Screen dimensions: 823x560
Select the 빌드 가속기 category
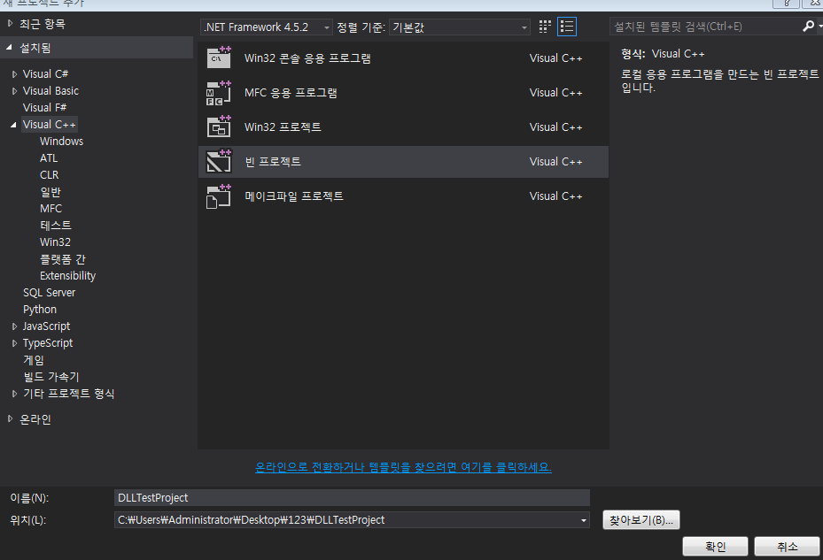click(51, 377)
